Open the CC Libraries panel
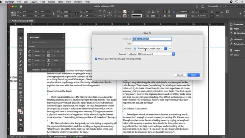 (x=237, y=33)
